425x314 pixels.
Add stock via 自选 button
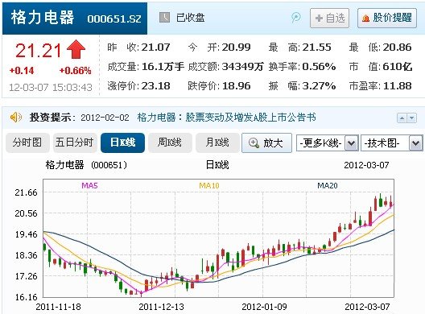pos(329,19)
